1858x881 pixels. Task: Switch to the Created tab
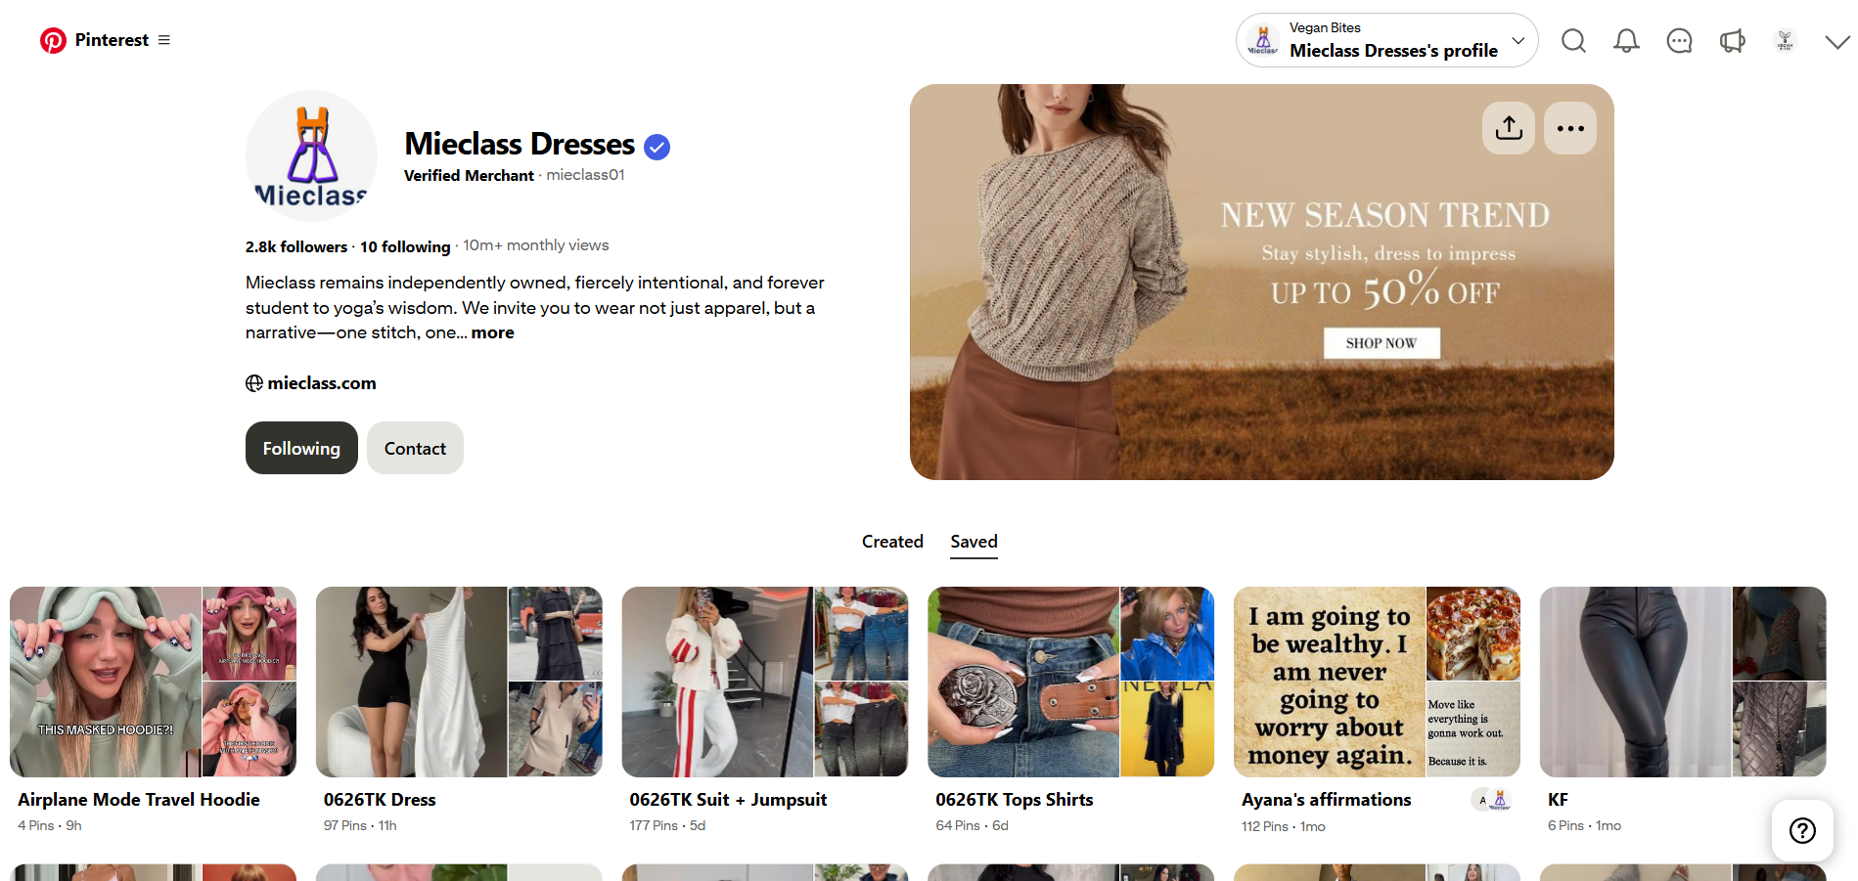(892, 542)
